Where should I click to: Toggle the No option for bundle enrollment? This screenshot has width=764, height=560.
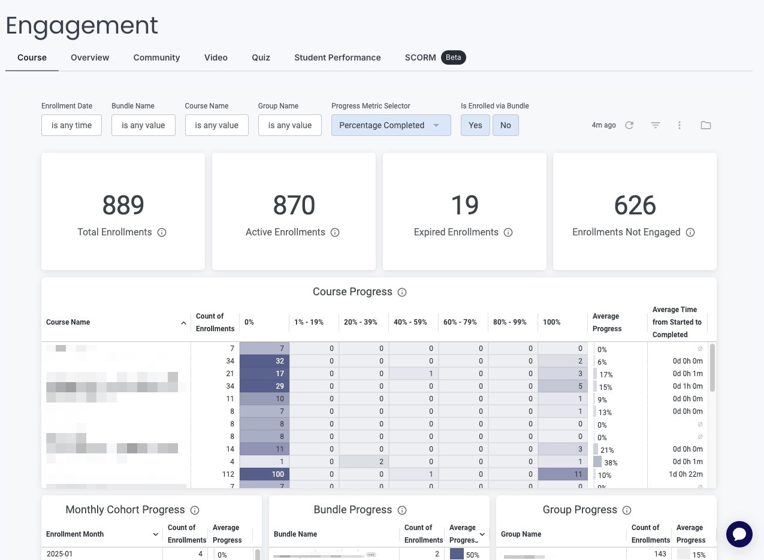pyautogui.click(x=506, y=125)
